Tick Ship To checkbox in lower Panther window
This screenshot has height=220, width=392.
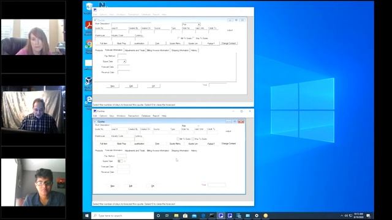point(193,139)
